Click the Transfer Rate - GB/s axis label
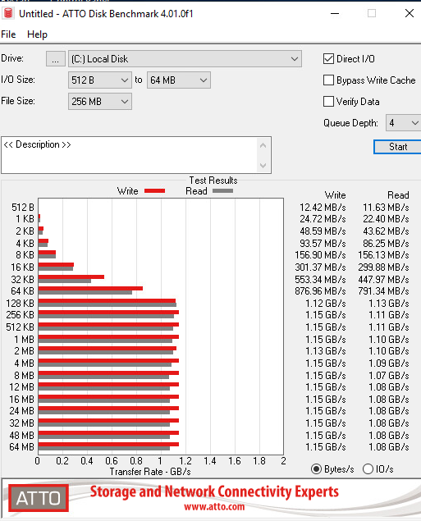421x521 pixels. tap(150, 472)
